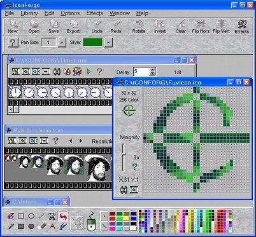Click the Clear button
Image resolution: width=256 pixels, height=237 pixels.
181,27
